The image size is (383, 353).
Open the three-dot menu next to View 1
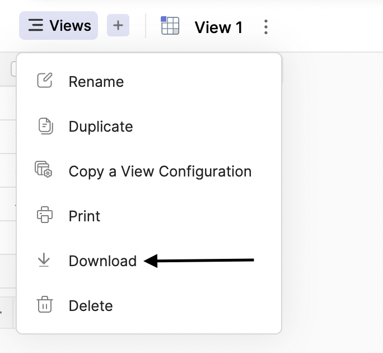tap(265, 26)
